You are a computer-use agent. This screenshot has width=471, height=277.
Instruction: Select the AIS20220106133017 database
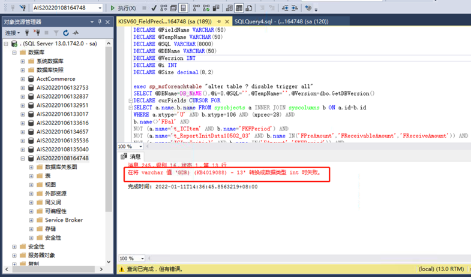coord(62,114)
